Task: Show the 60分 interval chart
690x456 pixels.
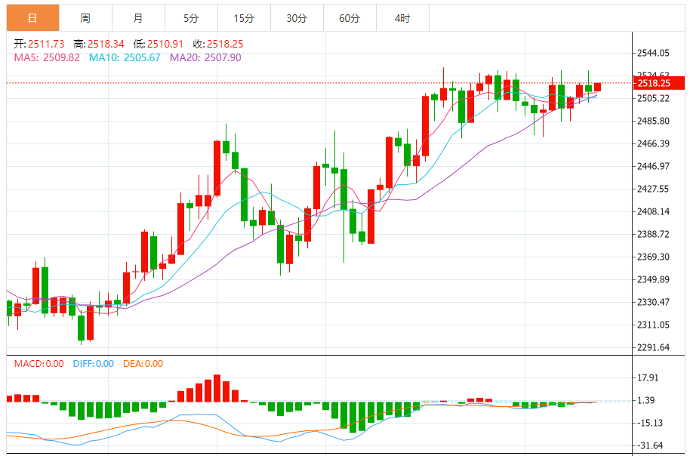Action: tap(350, 18)
